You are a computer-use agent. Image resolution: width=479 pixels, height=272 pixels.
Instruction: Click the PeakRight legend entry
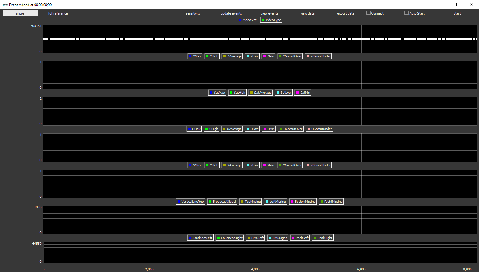(x=323, y=238)
